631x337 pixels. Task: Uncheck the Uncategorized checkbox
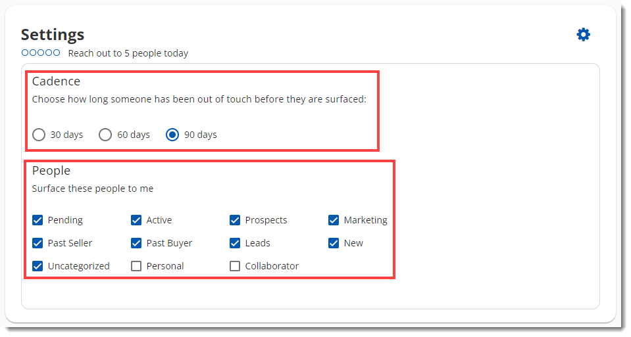(x=38, y=266)
